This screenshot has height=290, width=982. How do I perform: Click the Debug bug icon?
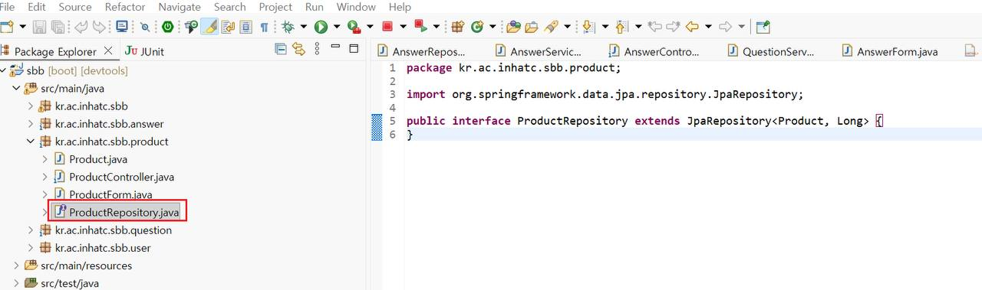[288, 27]
